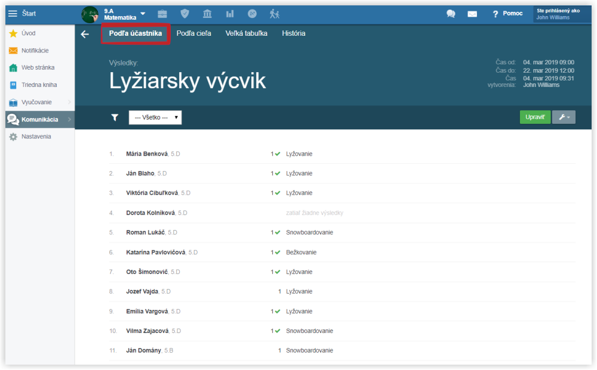Open the hamburger Štart menu

(13, 14)
